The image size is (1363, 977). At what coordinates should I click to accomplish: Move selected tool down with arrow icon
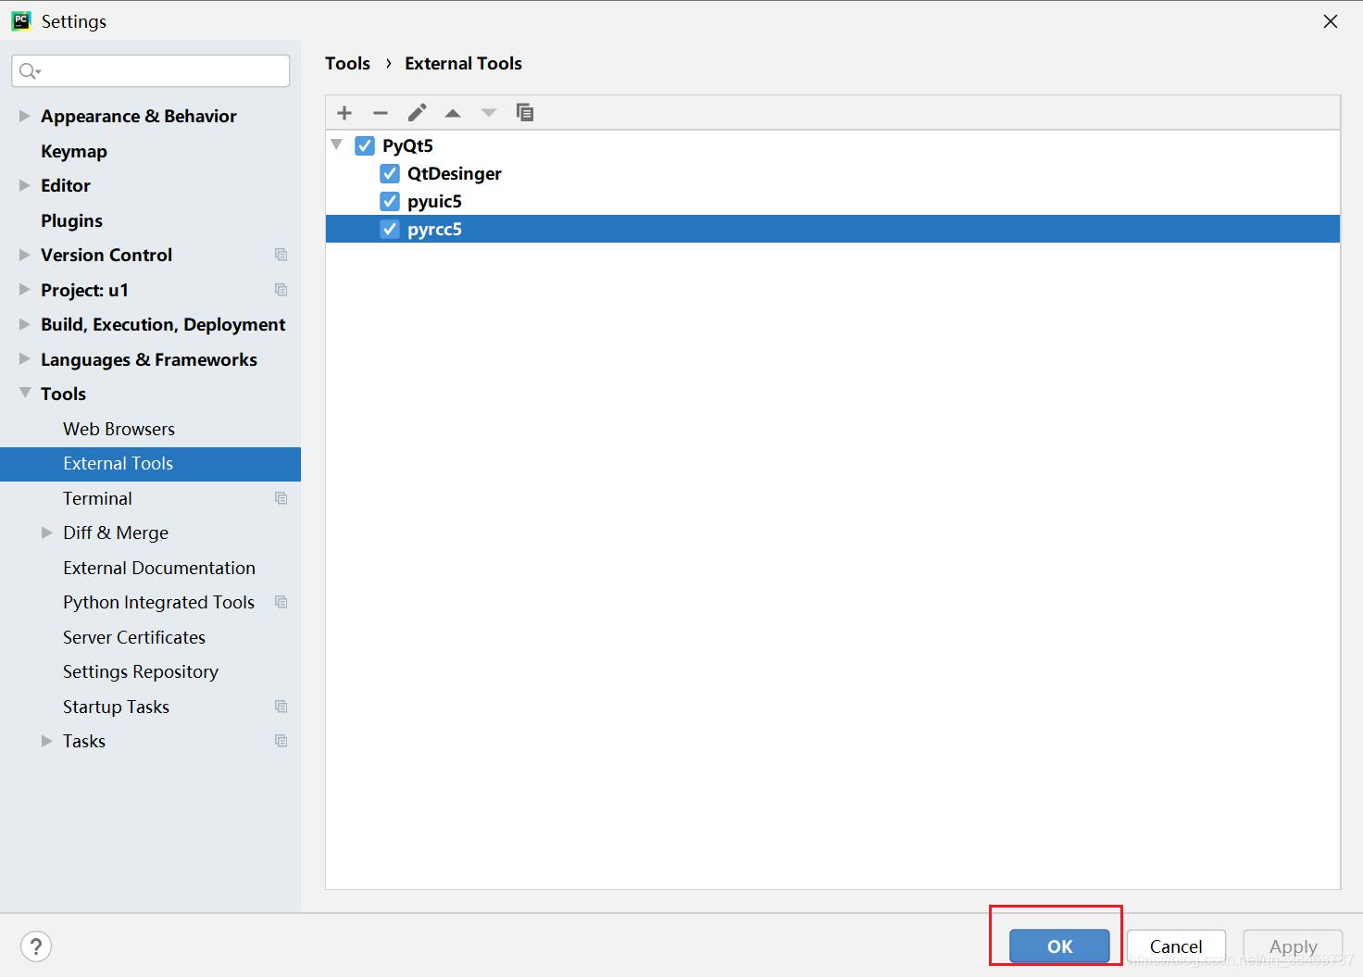pyautogui.click(x=489, y=113)
